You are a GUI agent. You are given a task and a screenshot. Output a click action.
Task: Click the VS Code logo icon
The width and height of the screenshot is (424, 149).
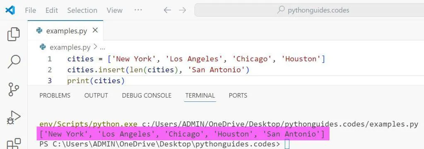point(10,10)
